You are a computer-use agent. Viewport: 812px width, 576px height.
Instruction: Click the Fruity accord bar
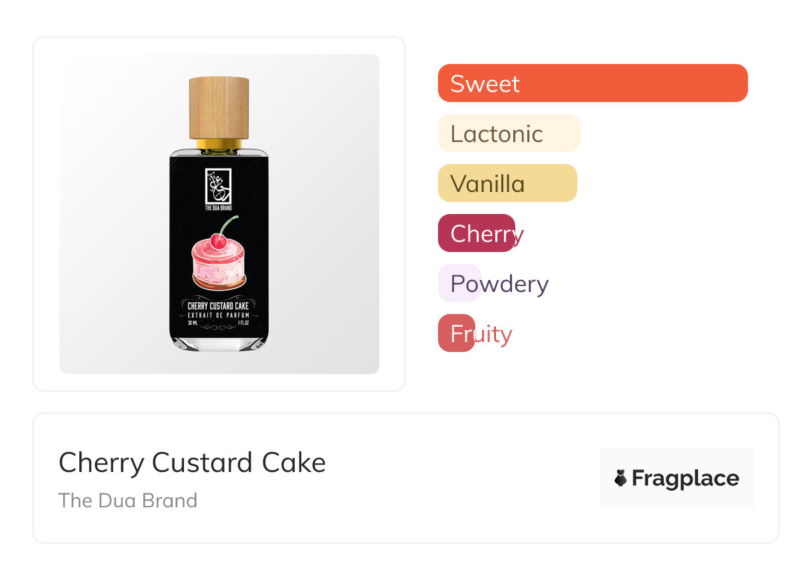pos(457,333)
